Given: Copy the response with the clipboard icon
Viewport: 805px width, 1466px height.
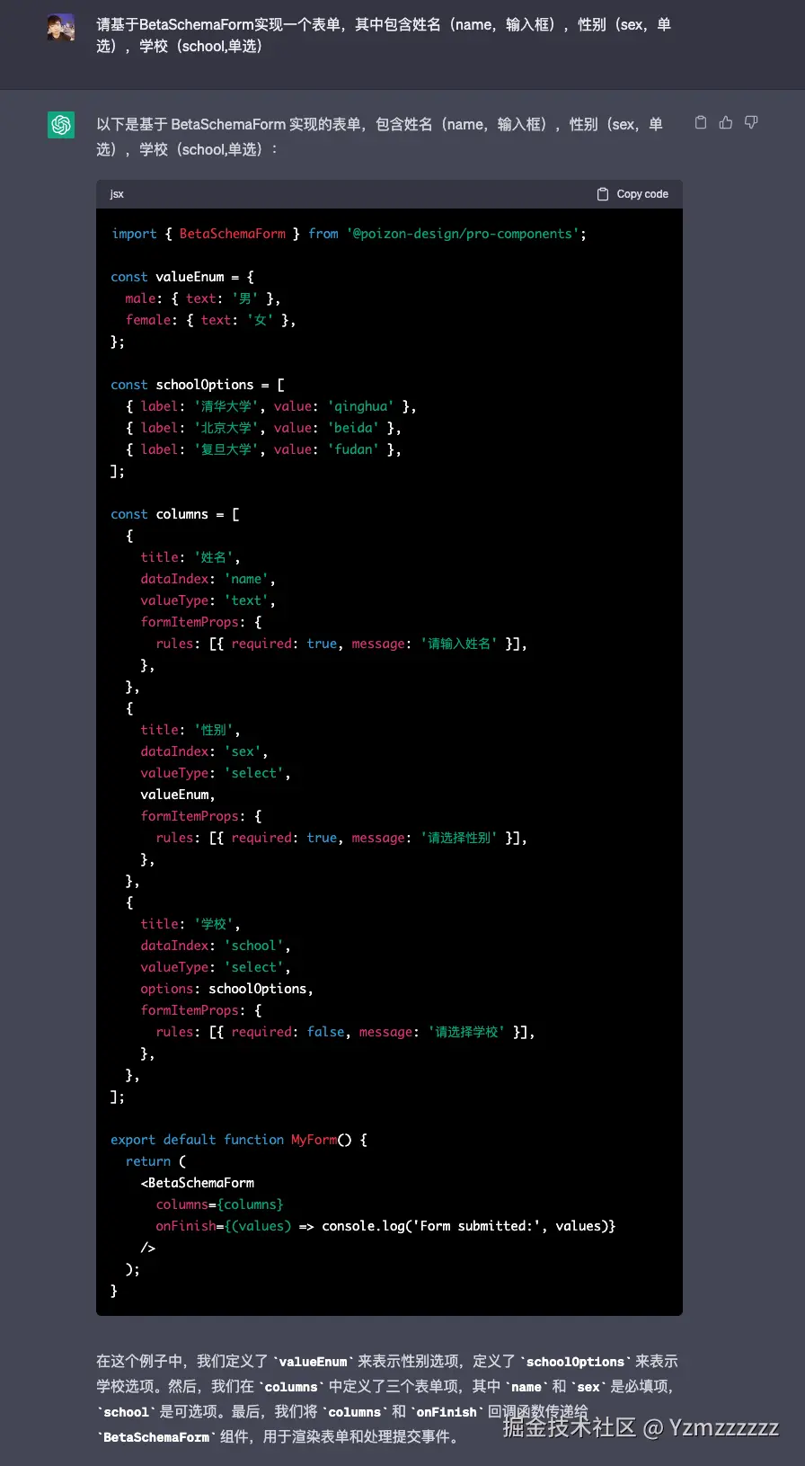Looking at the screenshot, I should coord(701,122).
